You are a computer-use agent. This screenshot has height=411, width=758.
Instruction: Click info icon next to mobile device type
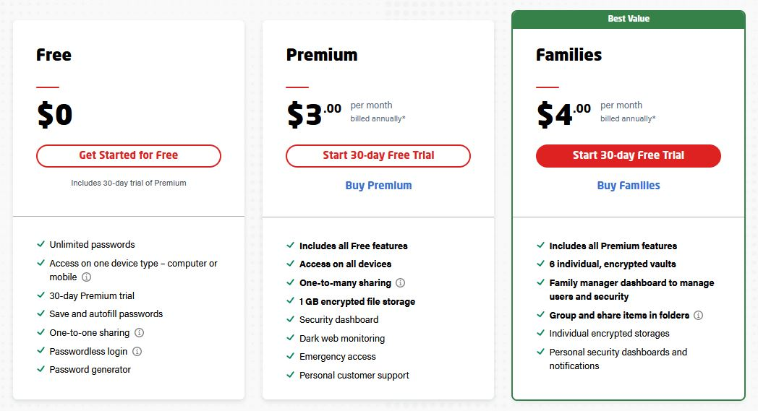(86, 277)
